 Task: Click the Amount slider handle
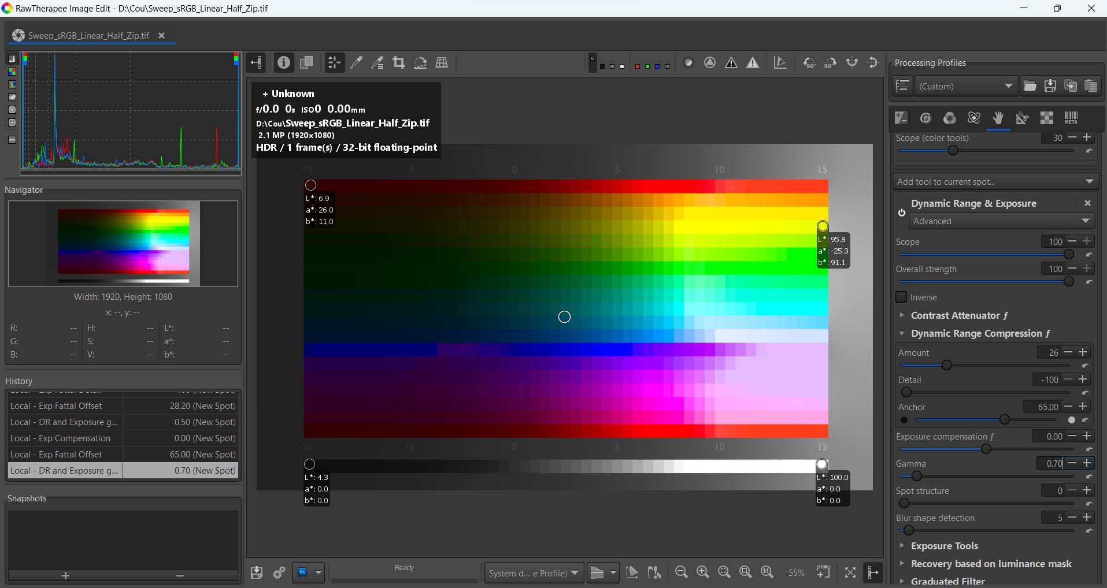pos(946,365)
